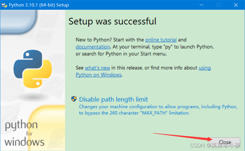The image size is (245, 151).
Task: Click Disable path length limit
Action: point(113,99)
